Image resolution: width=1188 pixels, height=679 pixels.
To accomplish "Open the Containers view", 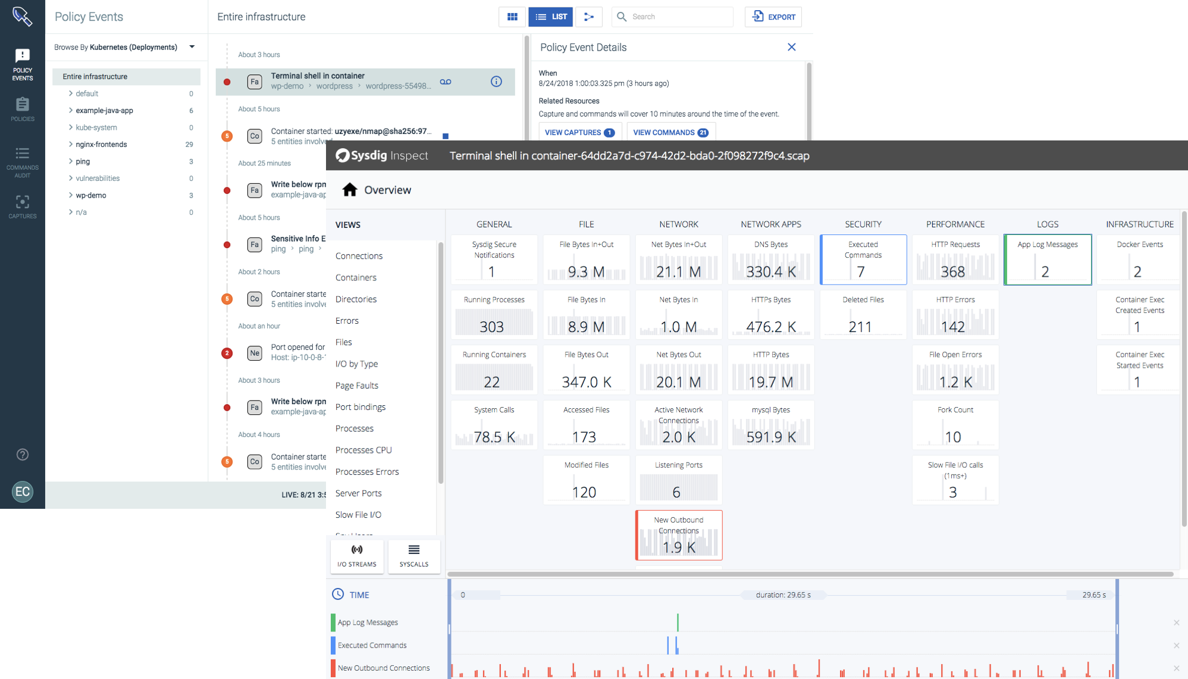I will [356, 277].
